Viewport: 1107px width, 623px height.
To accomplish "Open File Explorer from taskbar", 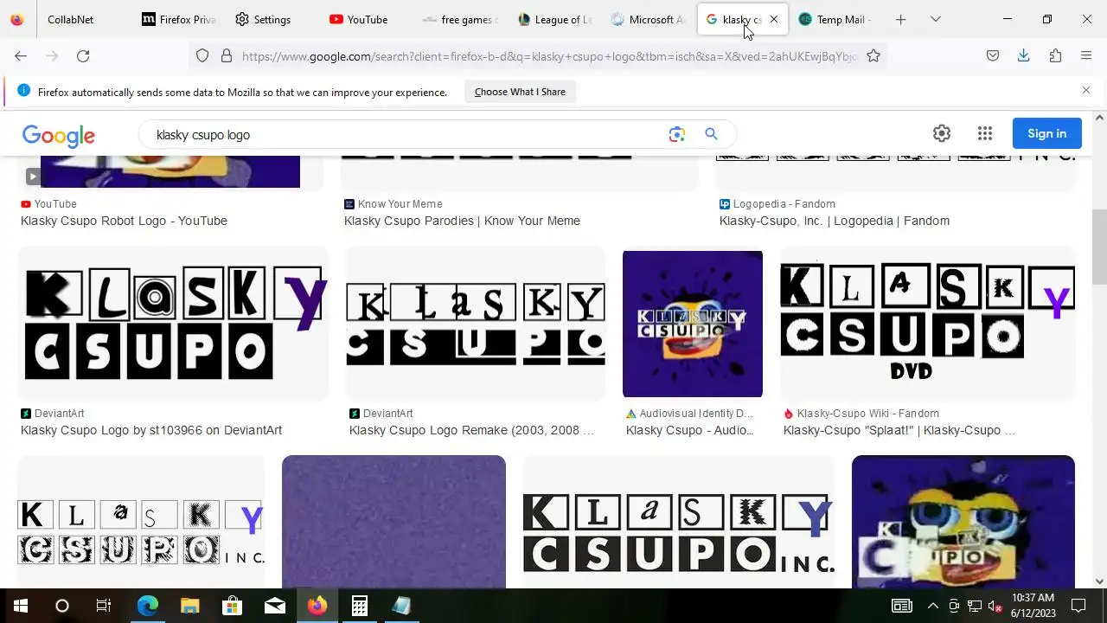I will 189,606.
